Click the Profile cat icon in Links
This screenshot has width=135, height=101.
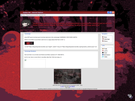[x=103, y=49]
